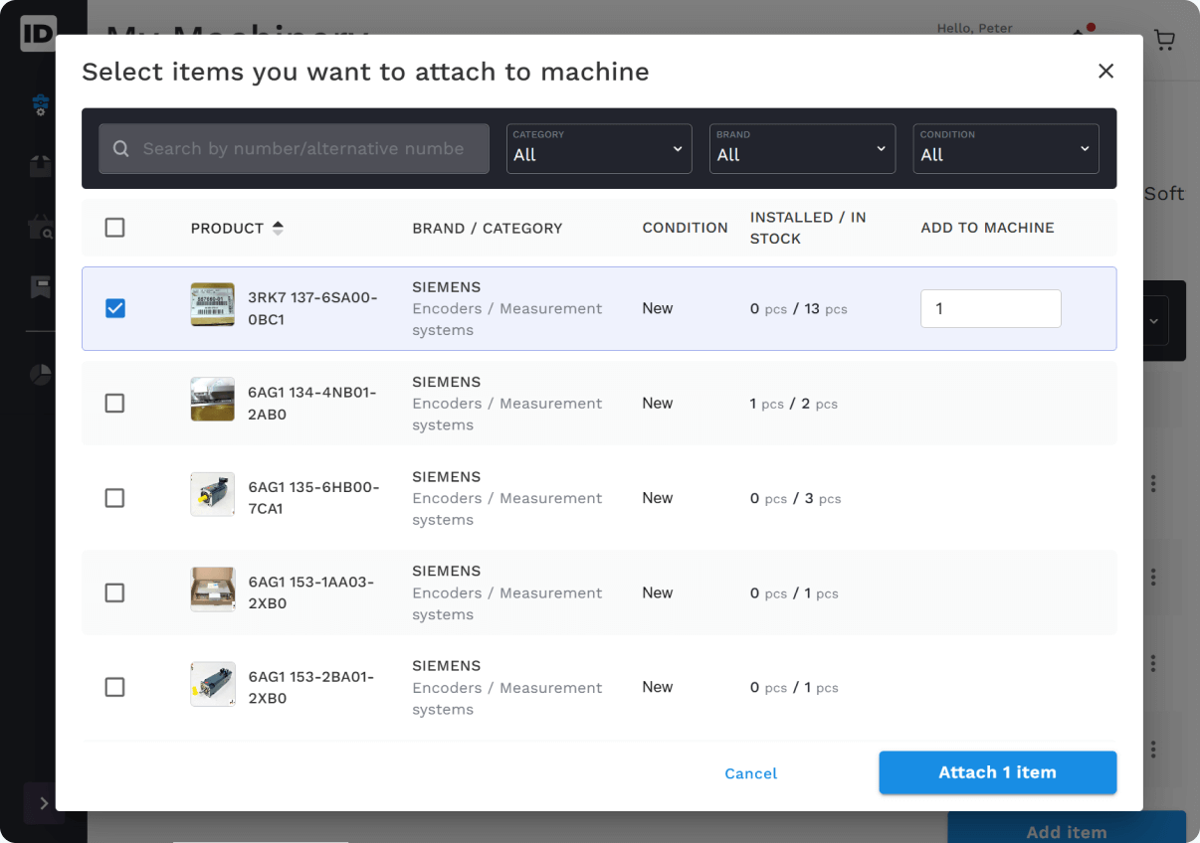Open the Category filter dropdown
Screen dimensions: 1200x843
tap(598, 149)
